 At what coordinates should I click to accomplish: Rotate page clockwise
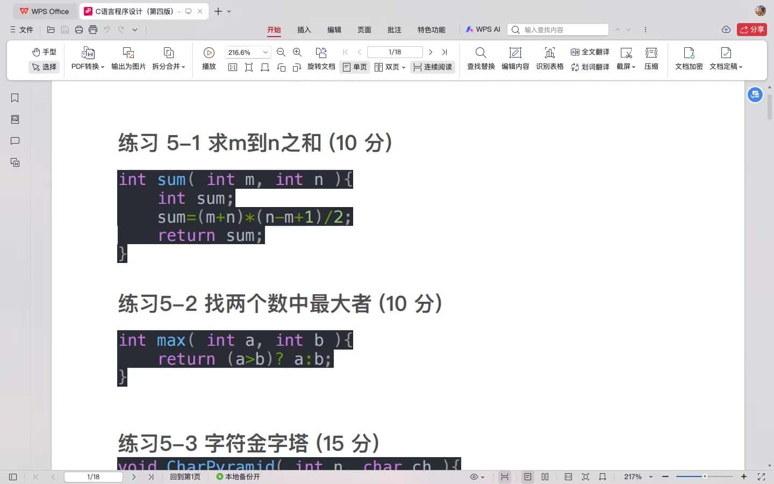(297, 67)
